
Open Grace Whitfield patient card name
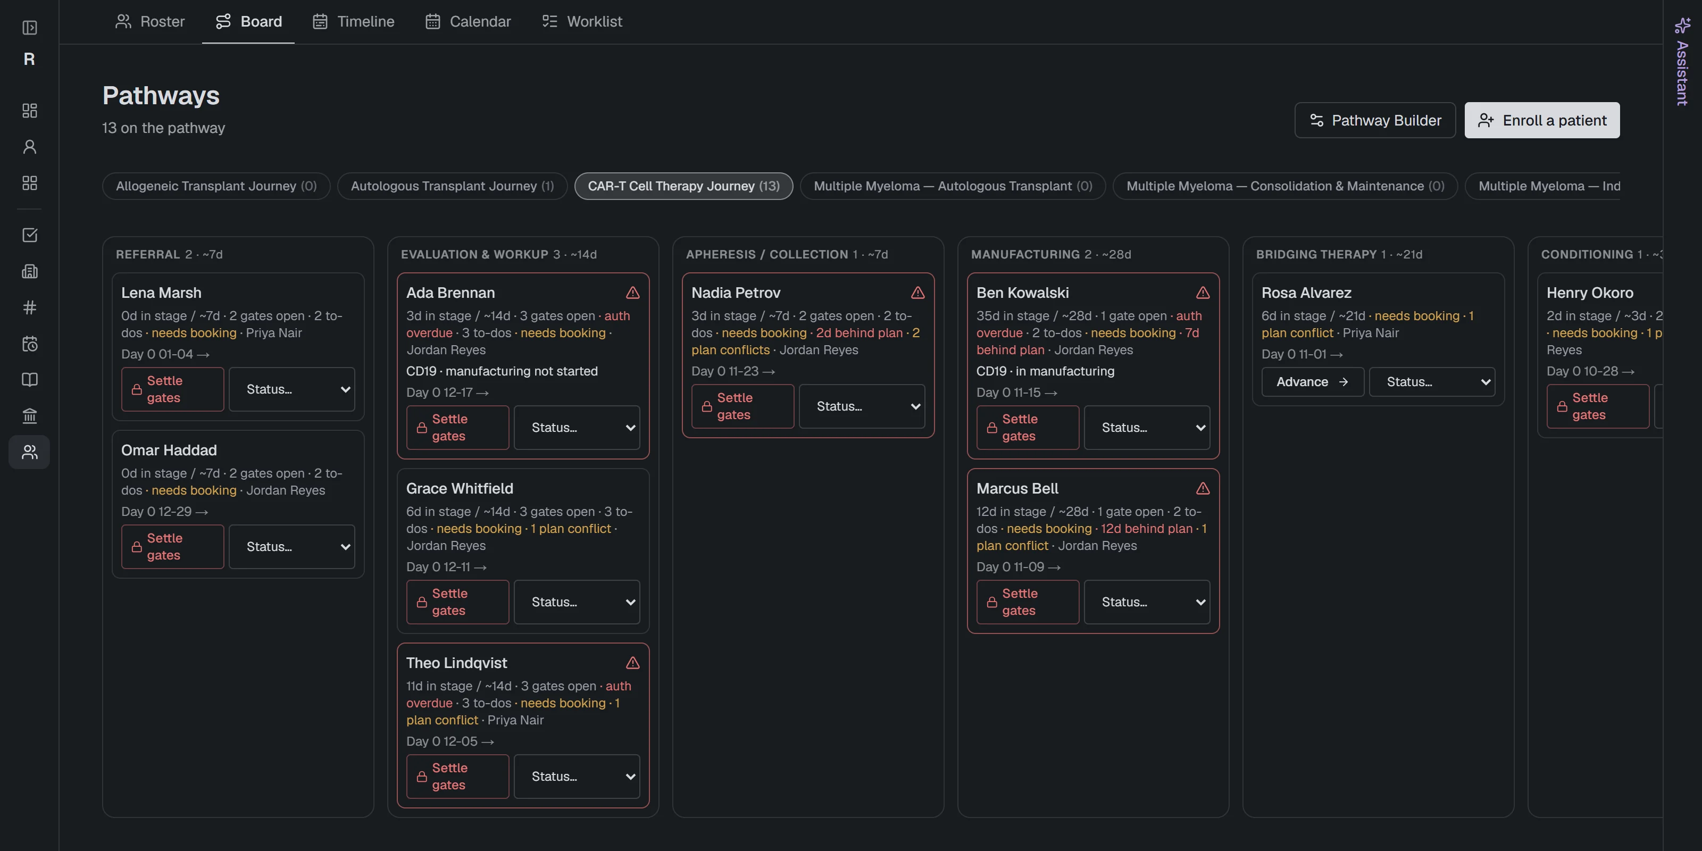pos(459,488)
